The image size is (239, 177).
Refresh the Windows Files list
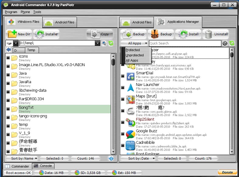point(111,43)
